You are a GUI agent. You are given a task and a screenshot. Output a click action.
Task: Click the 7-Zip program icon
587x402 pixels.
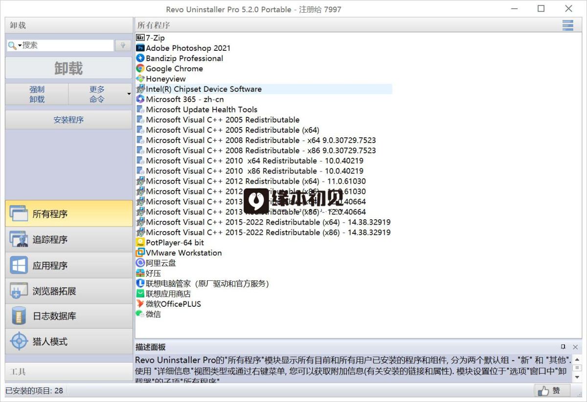pyautogui.click(x=140, y=38)
